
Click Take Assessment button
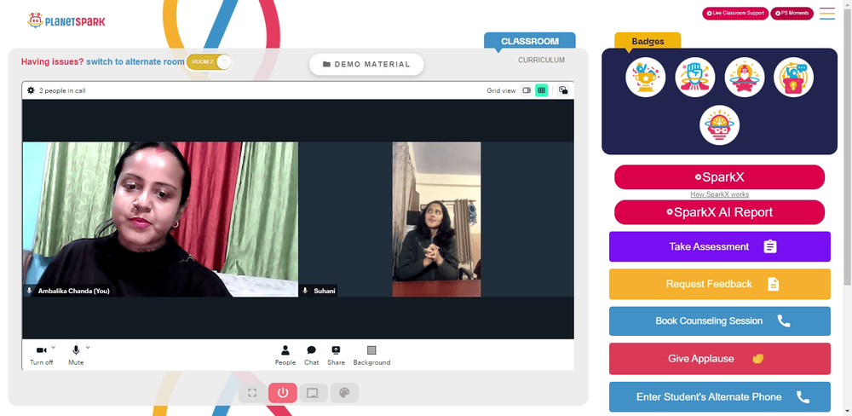coord(719,246)
